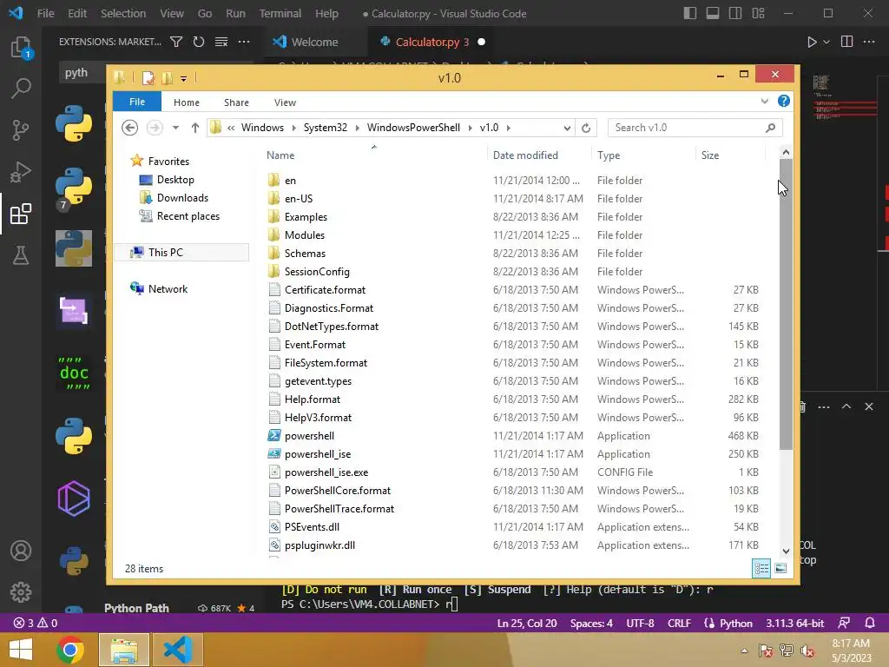Open run button dropdown chevron

826,42
